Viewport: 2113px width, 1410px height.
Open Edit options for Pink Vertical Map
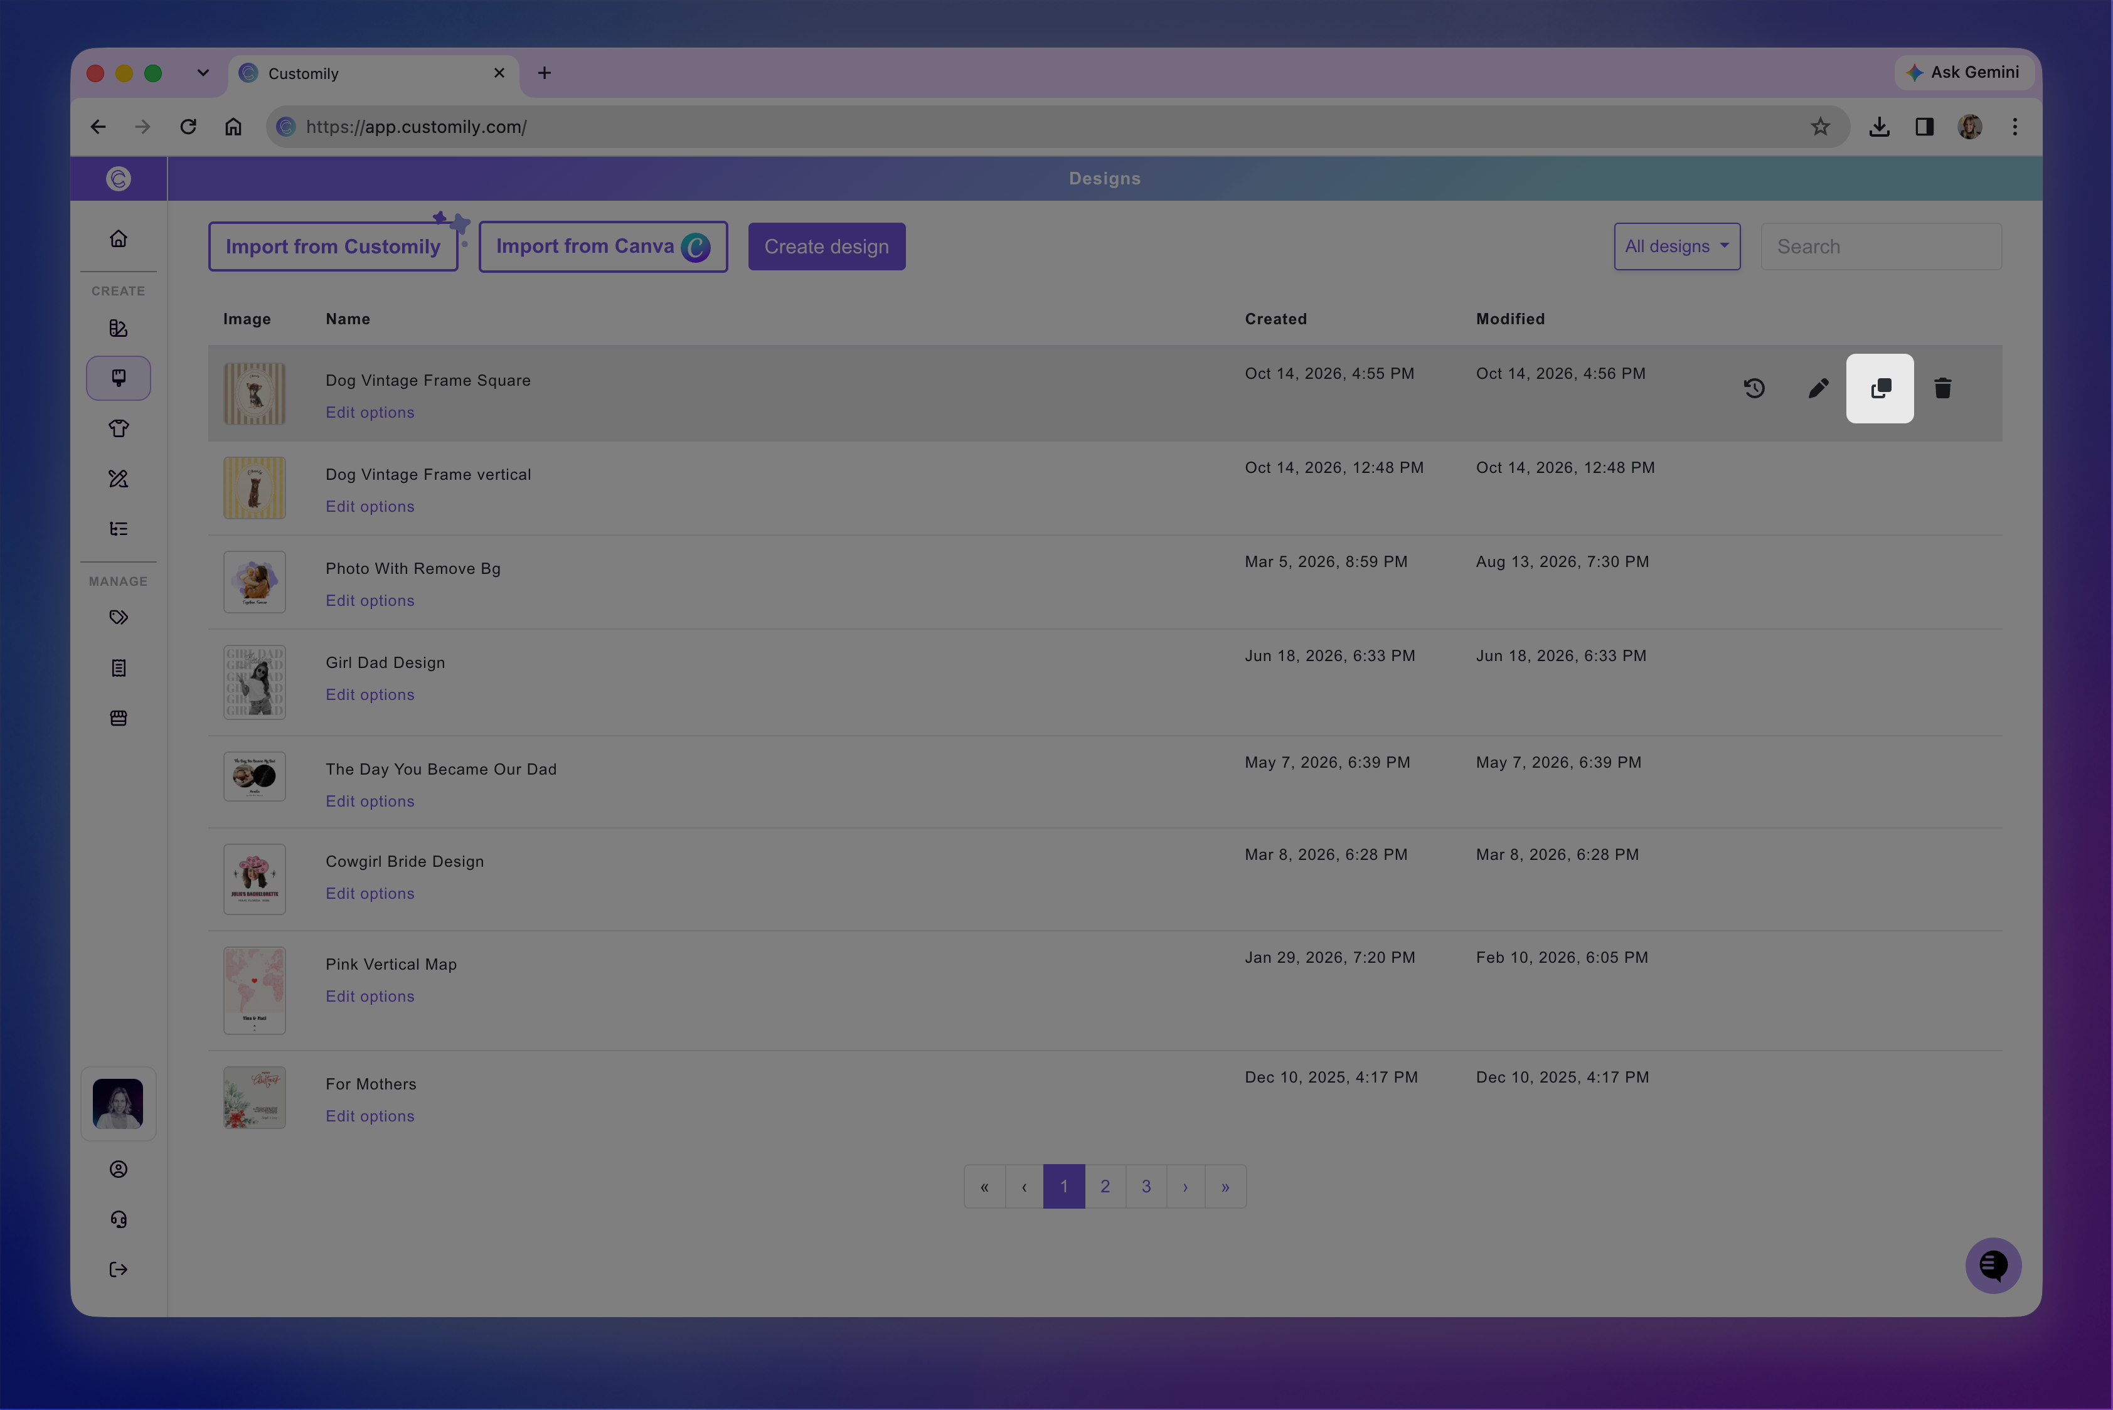point(370,997)
